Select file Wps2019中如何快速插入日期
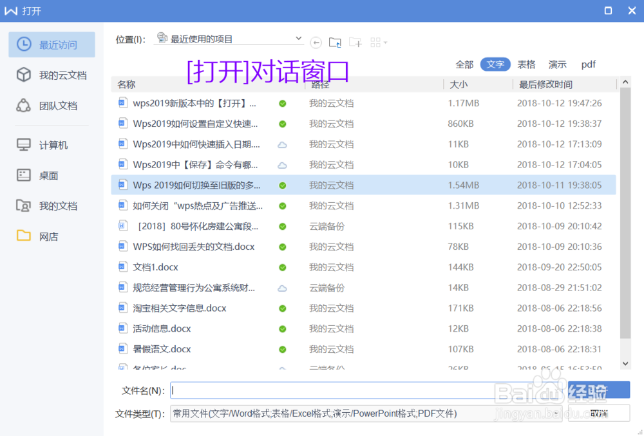Viewport: 644px width, 436px height. 363,144
